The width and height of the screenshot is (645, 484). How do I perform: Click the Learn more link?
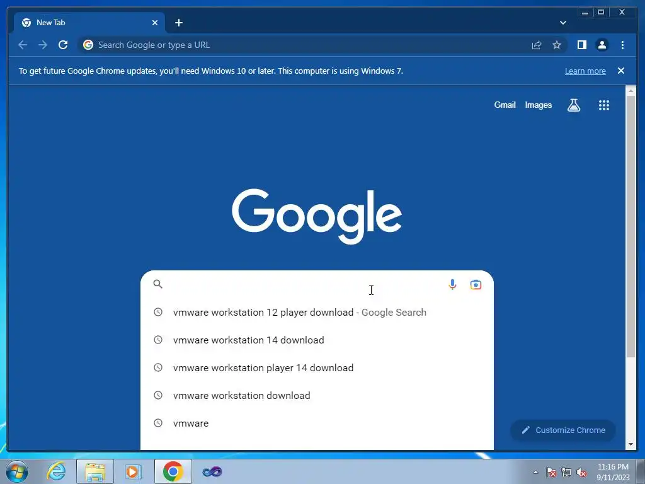click(585, 71)
